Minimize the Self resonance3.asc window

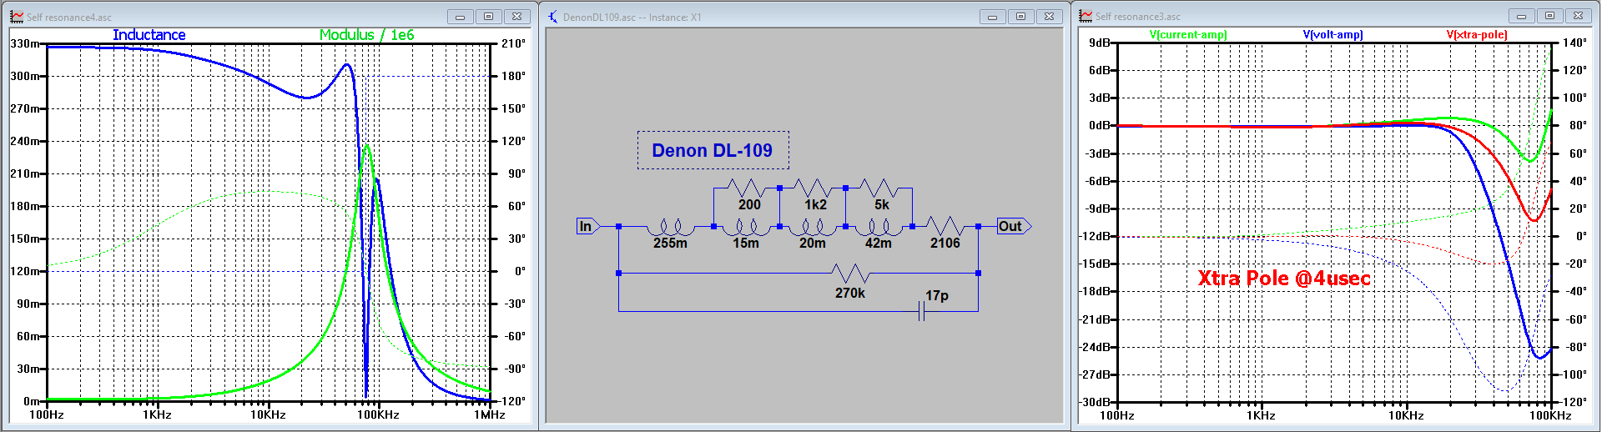click(1521, 16)
